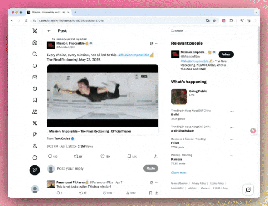Open Privacy Policy footer link

click(x=199, y=183)
